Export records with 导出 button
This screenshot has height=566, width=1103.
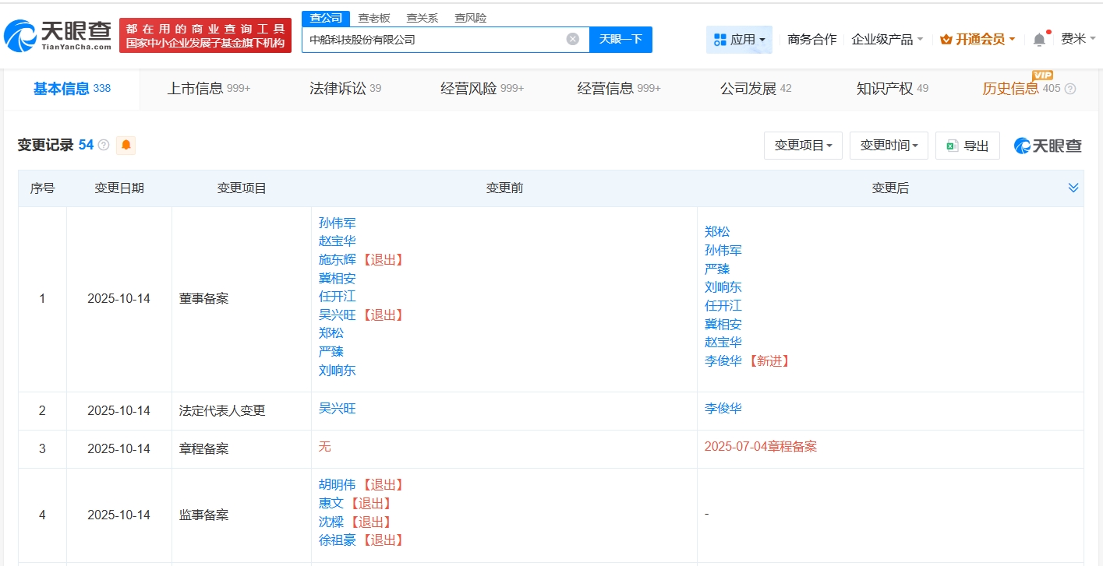pyautogui.click(x=967, y=146)
